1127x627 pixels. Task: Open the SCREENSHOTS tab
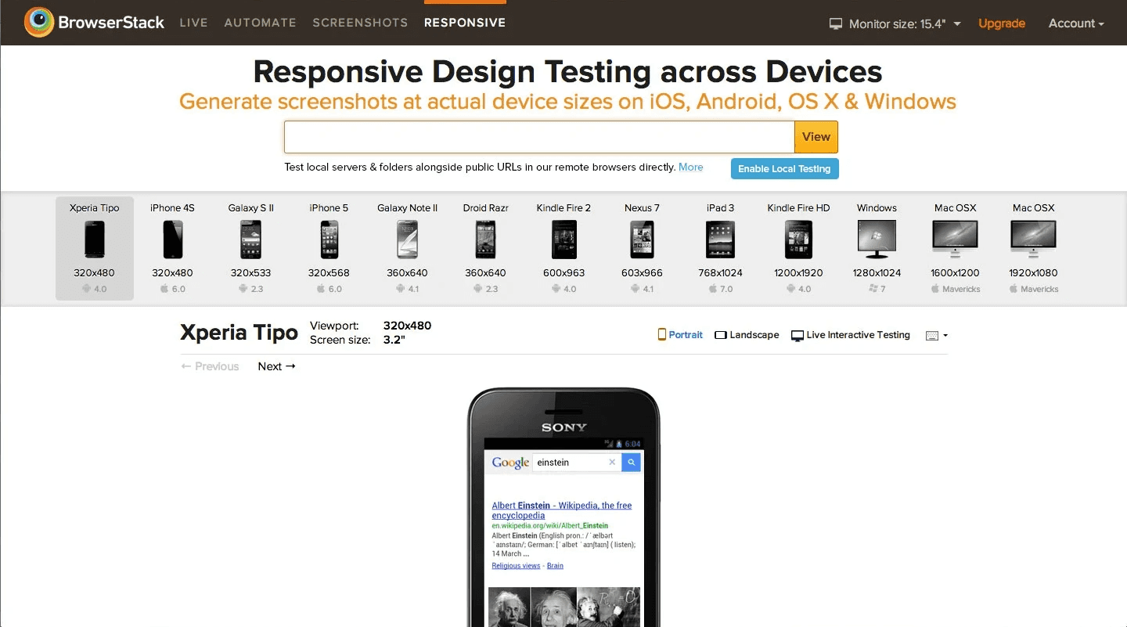point(360,23)
